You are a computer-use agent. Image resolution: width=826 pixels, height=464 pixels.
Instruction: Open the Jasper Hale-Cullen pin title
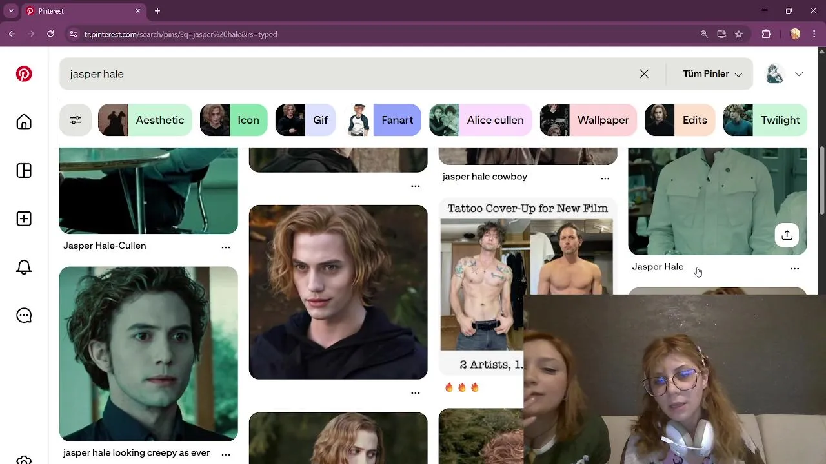pos(105,246)
